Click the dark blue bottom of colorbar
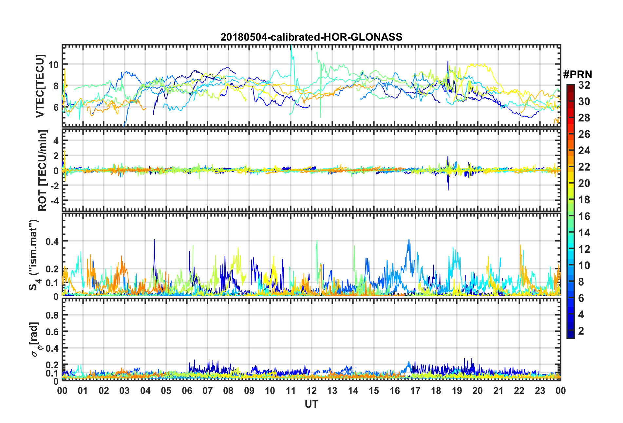The image size is (623, 423). [x=571, y=335]
